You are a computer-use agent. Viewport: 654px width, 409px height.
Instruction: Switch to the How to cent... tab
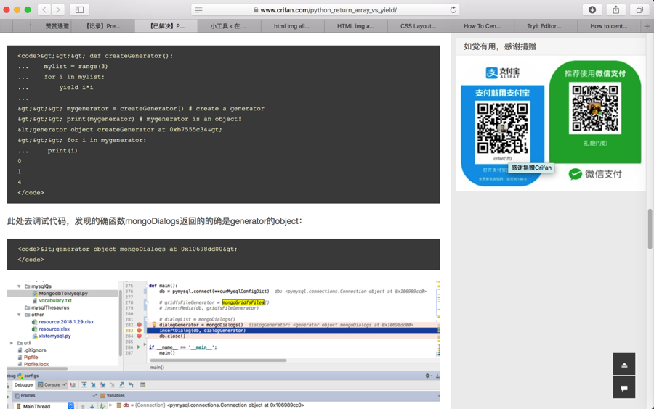[609, 26]
